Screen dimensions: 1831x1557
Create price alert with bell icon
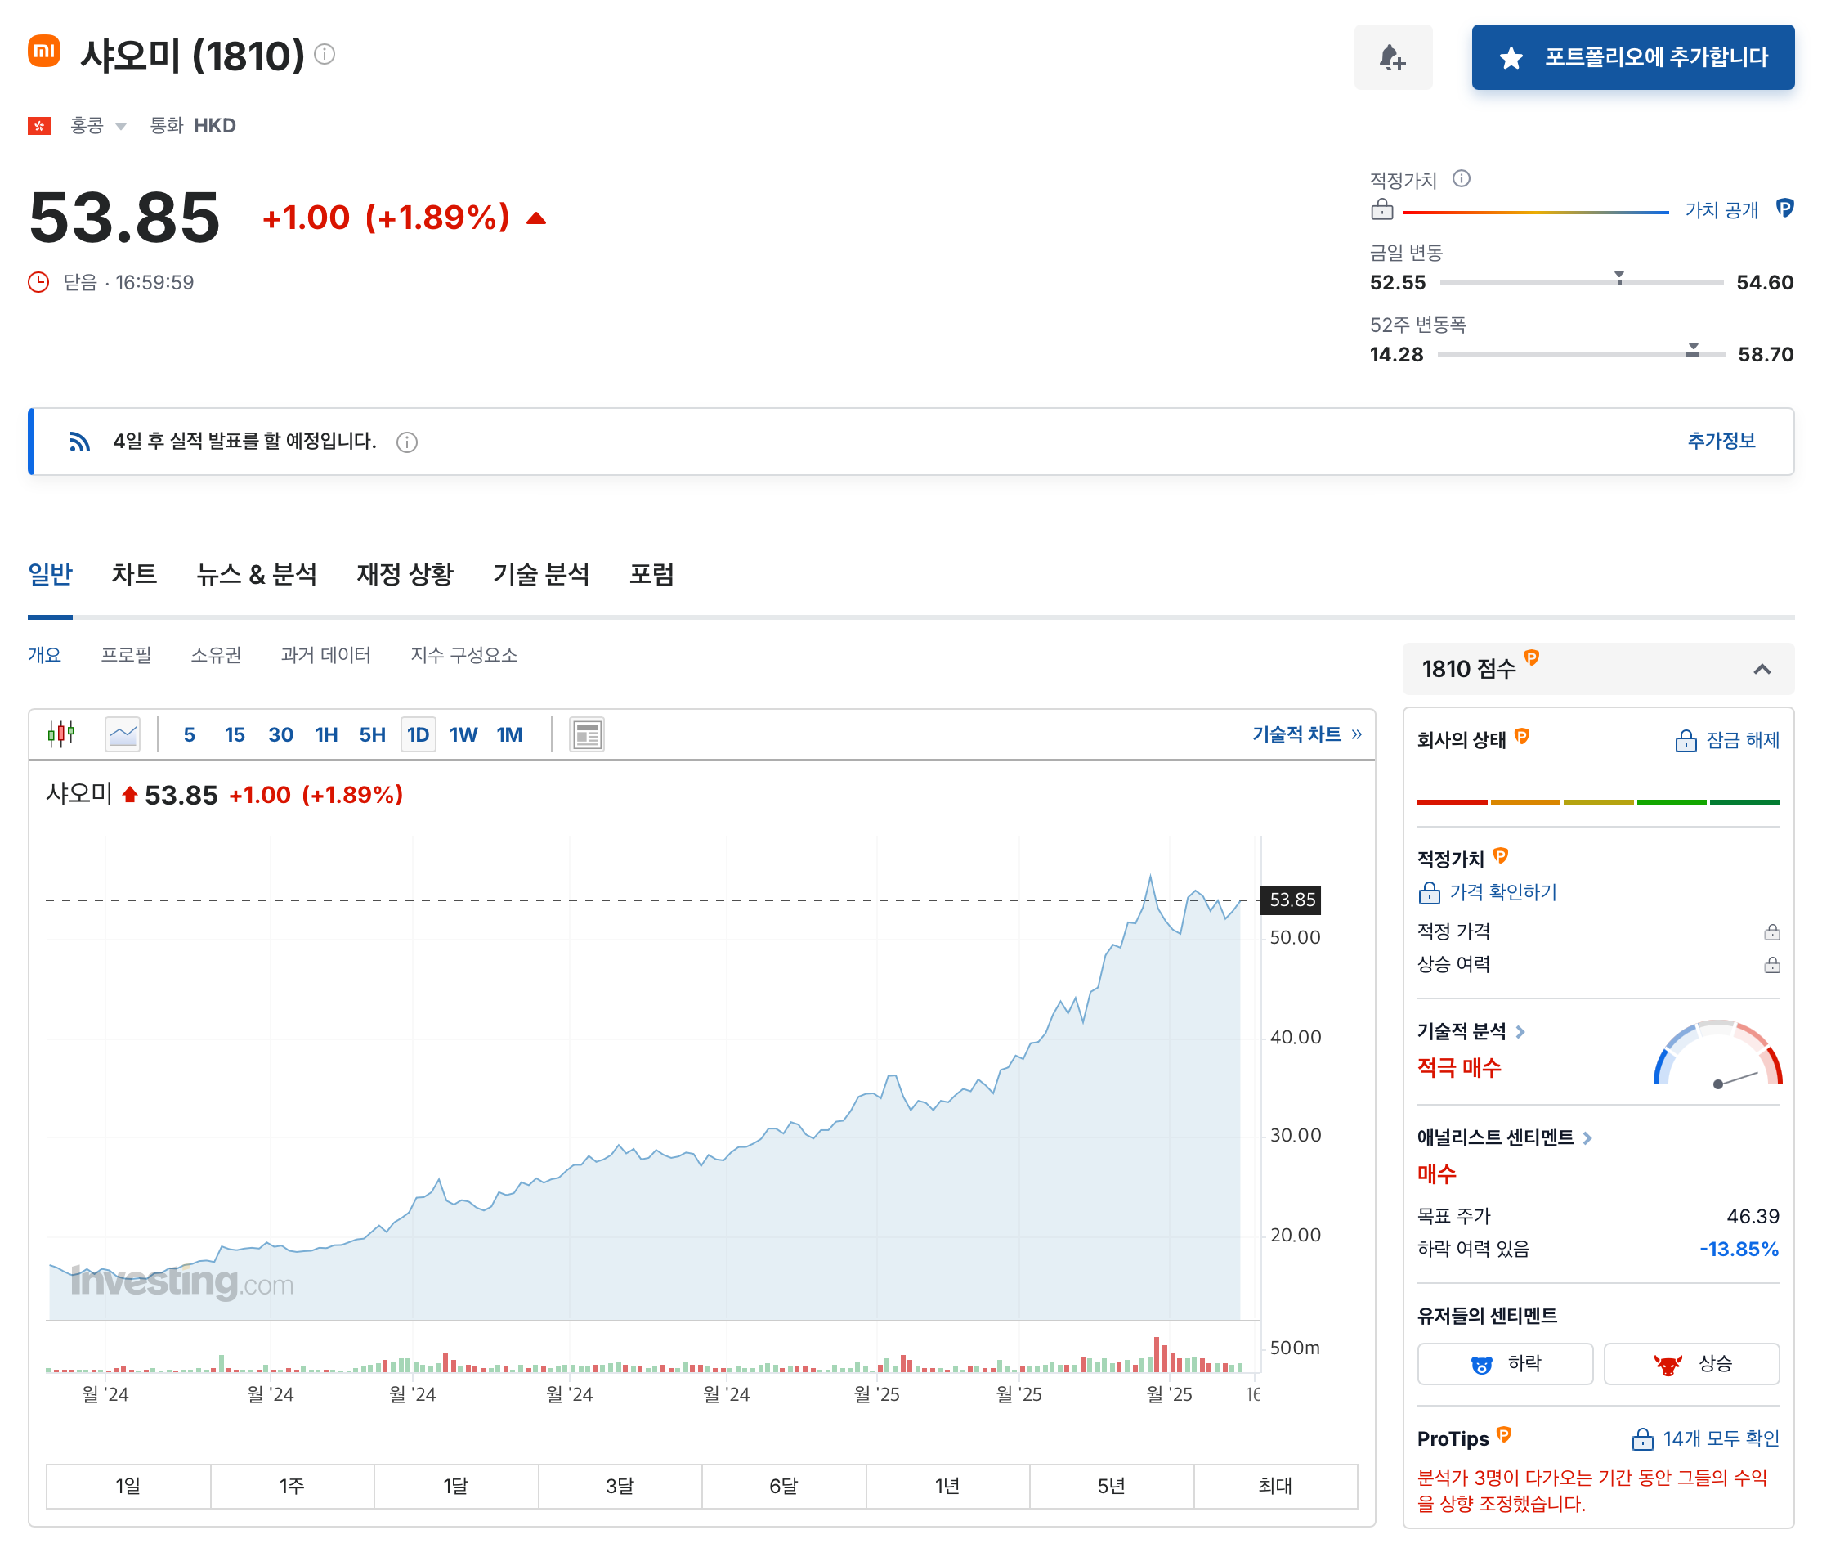[1392, 57]
